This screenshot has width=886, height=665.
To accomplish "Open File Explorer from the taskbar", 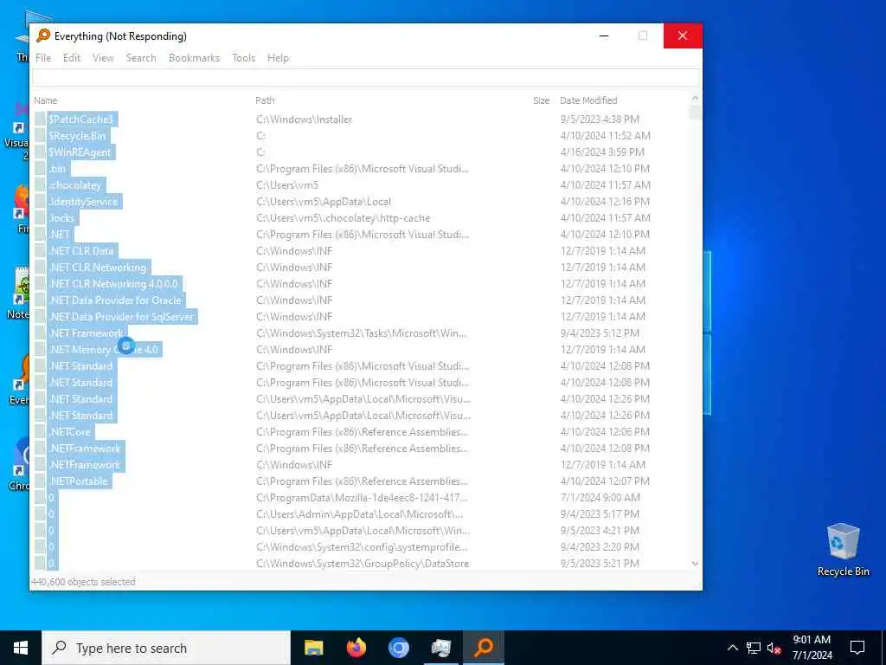I will pos(313,648).
